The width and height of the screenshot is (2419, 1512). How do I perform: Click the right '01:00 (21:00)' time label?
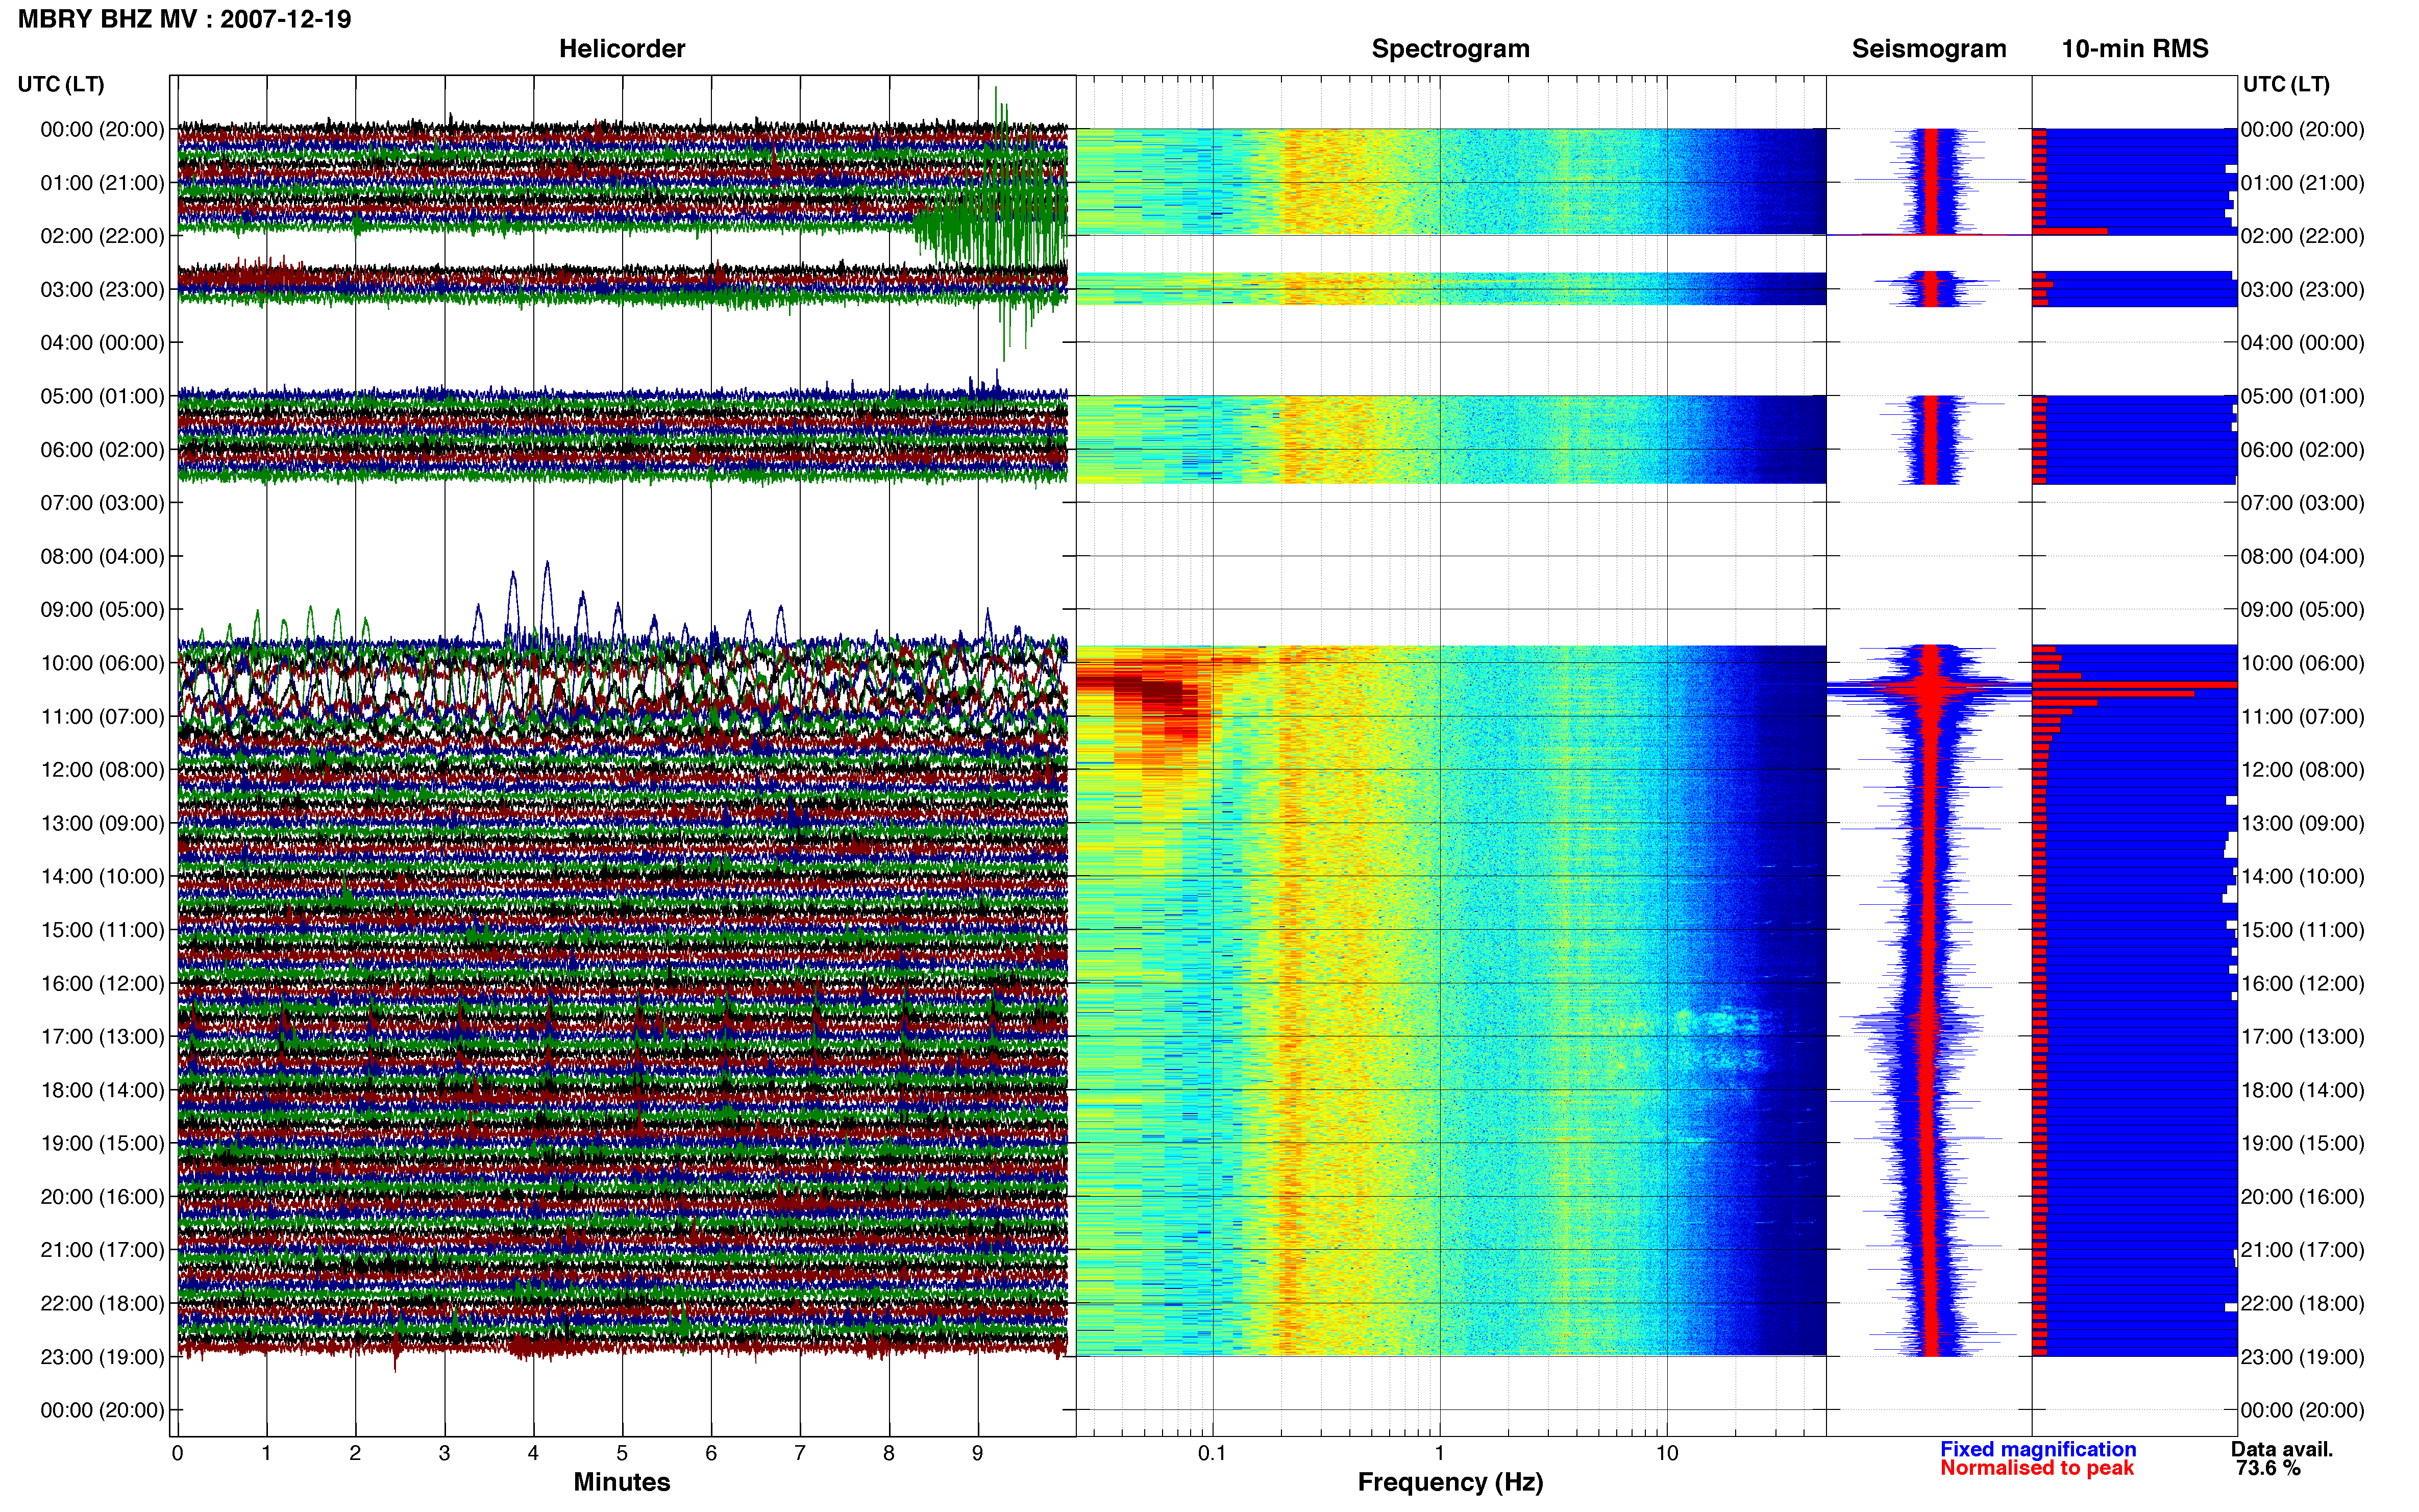click(x=2303, y=183)
